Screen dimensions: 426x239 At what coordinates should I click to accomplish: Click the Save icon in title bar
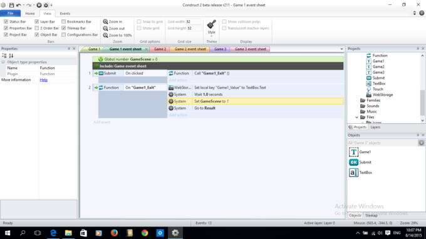pyautogui.click(x=11, y=5)
